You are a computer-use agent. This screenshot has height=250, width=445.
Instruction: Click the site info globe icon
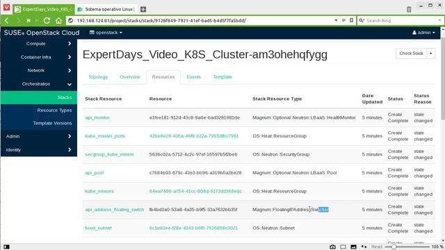tap(71, 20)
